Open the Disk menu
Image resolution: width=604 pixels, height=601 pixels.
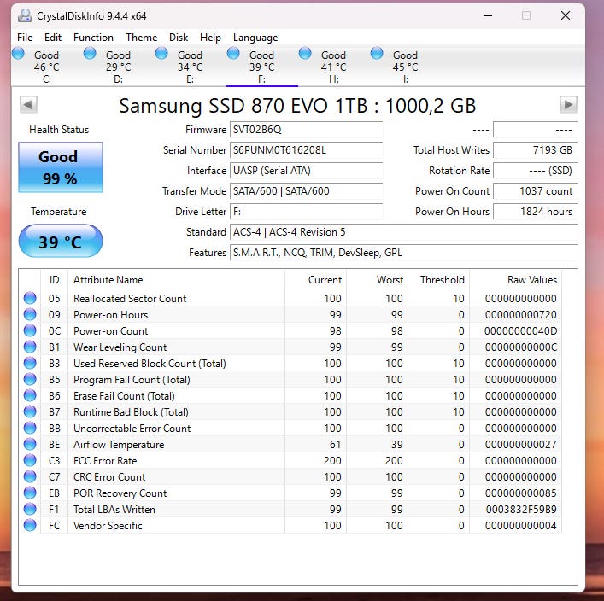coord(179,38)
